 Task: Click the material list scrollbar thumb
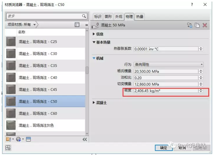(87, 70)
